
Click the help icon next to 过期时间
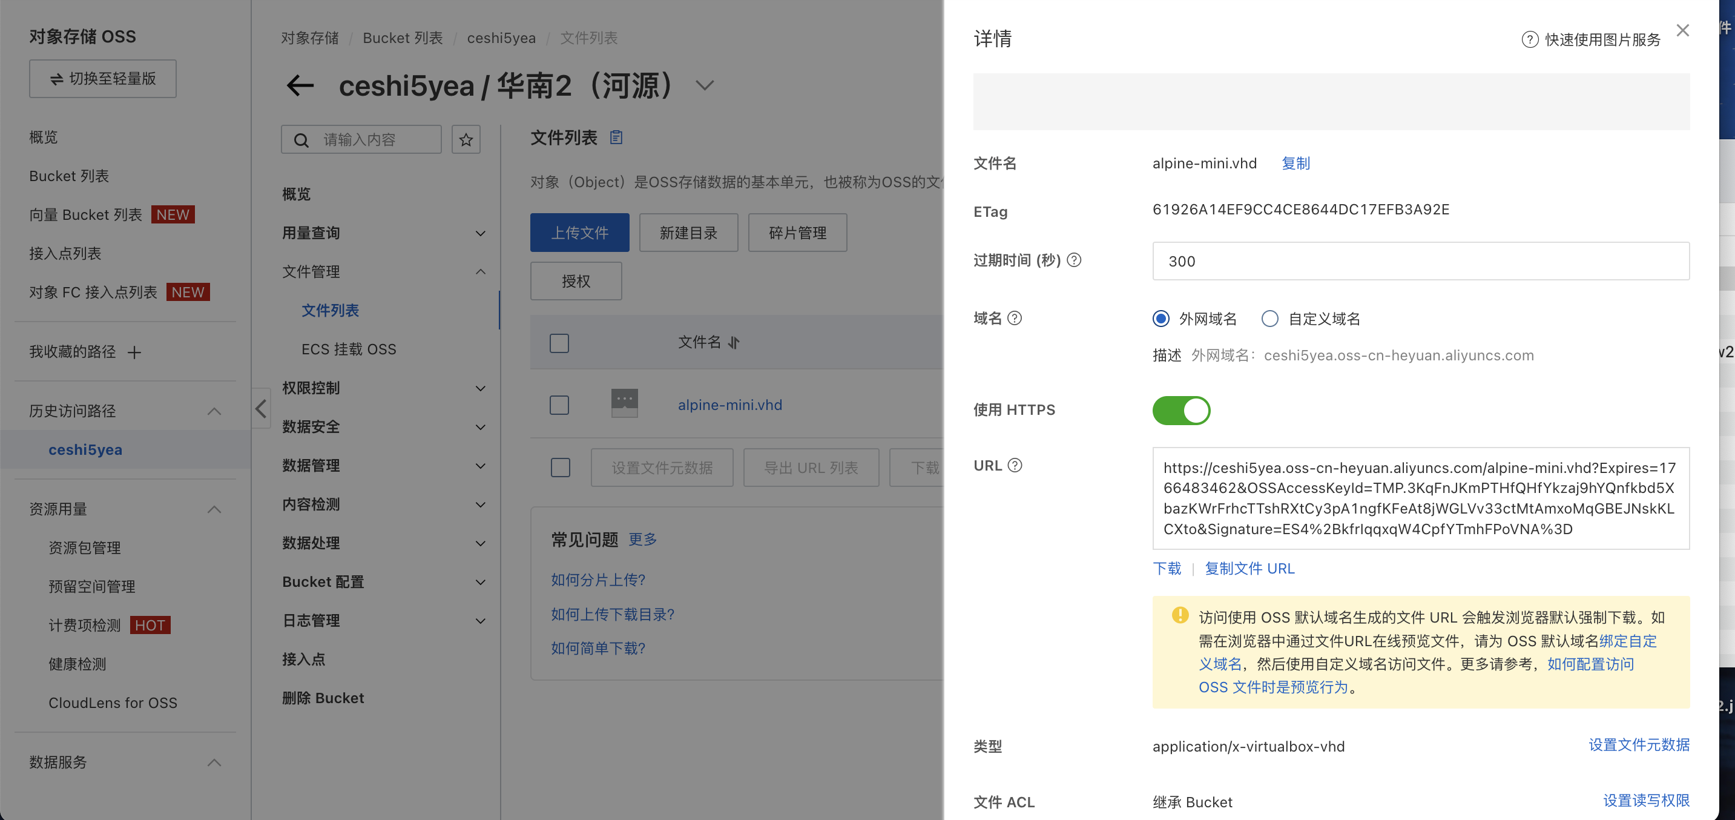point(1075,260)
